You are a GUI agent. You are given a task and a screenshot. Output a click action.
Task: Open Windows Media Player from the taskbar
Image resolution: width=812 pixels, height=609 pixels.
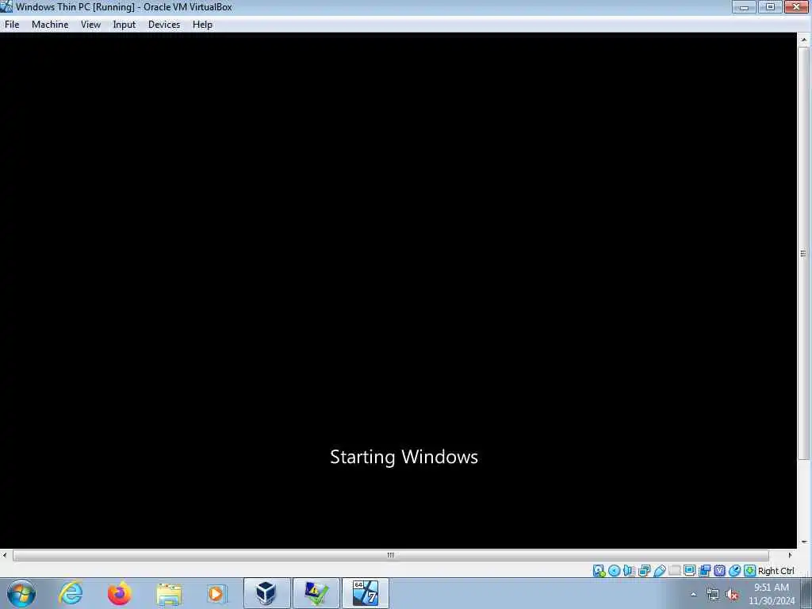[x=216, y=593]
